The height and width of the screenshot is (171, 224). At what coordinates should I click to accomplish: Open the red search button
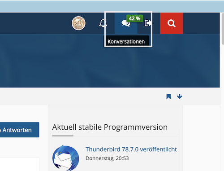pos(172,23)
